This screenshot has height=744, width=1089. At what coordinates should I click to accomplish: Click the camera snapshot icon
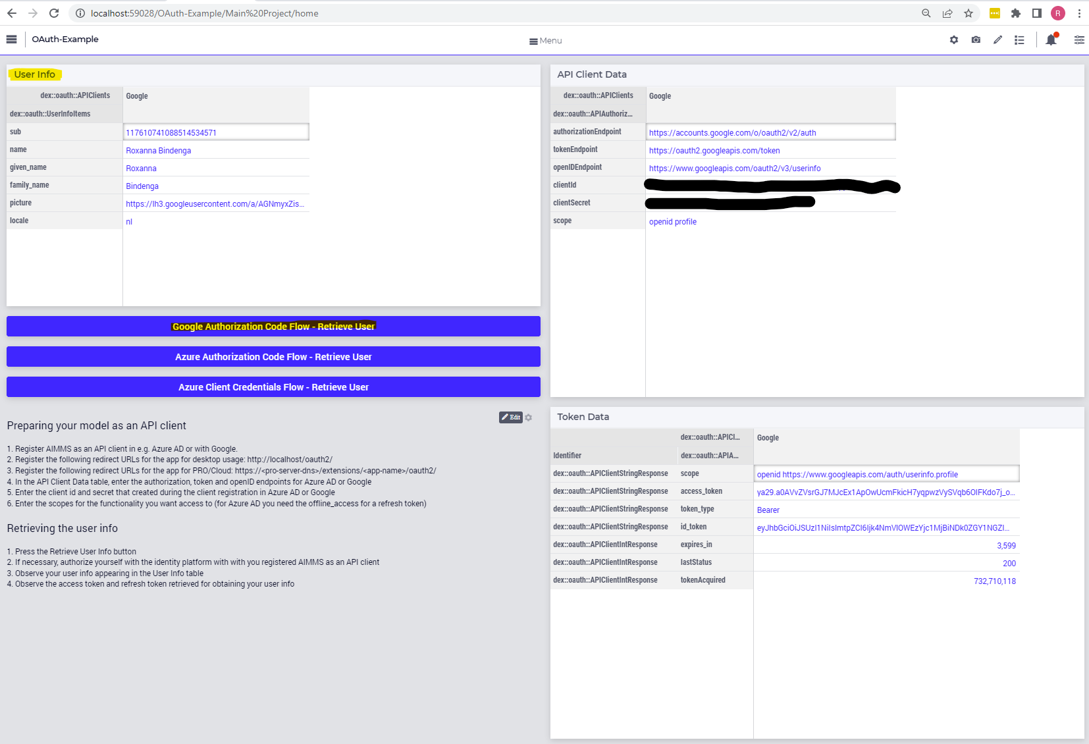click(976, 40)
